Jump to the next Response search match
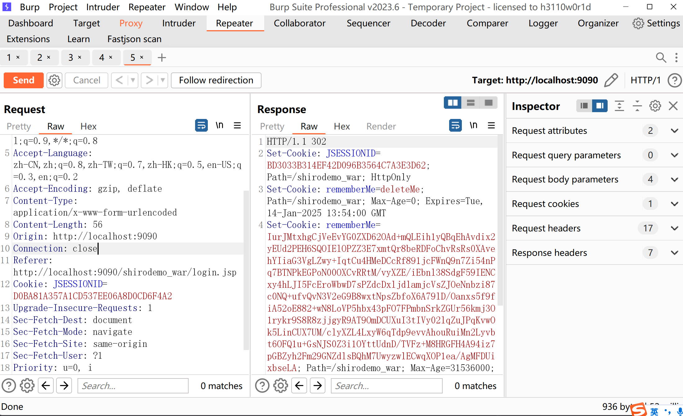This screenshot has height=416, width=683. (318, 386)
